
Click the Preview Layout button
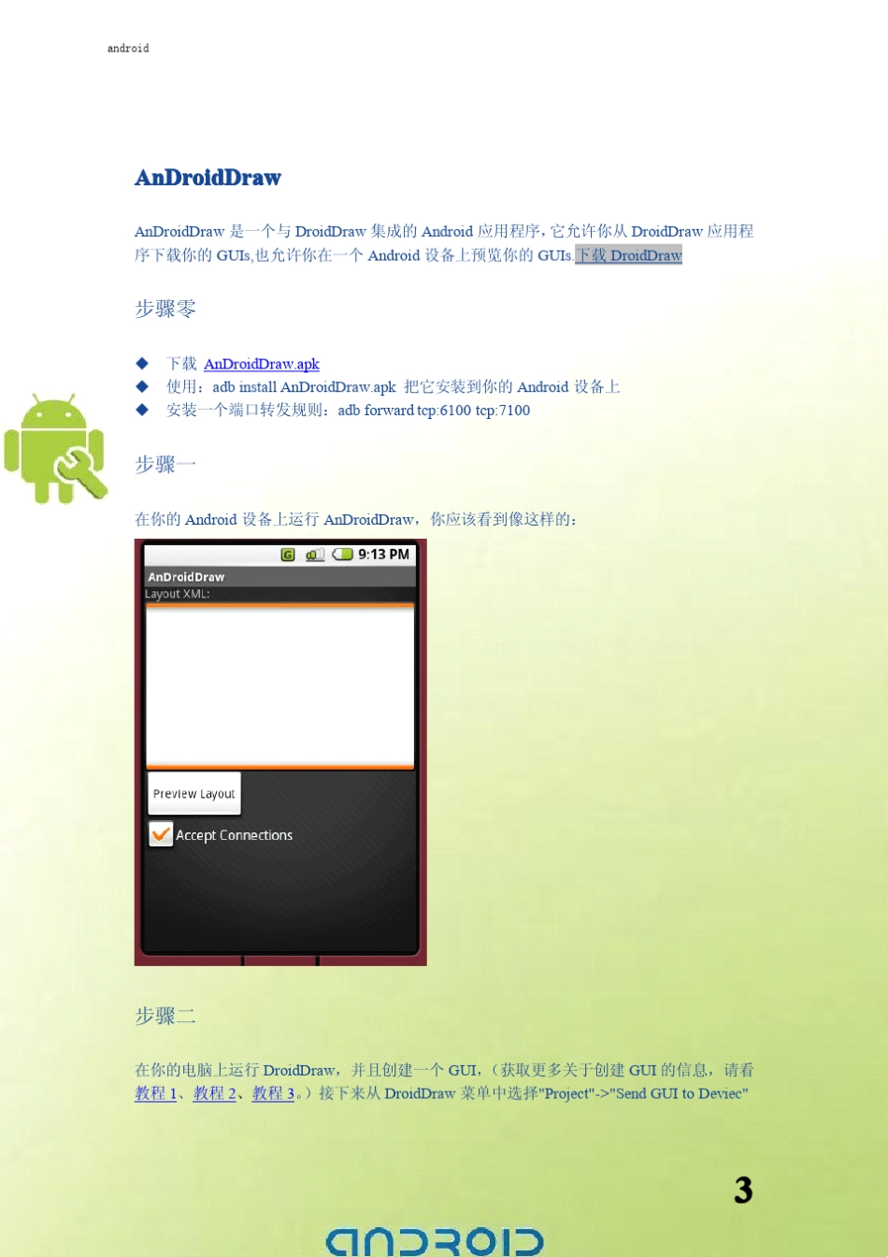[x=194, y=793]
